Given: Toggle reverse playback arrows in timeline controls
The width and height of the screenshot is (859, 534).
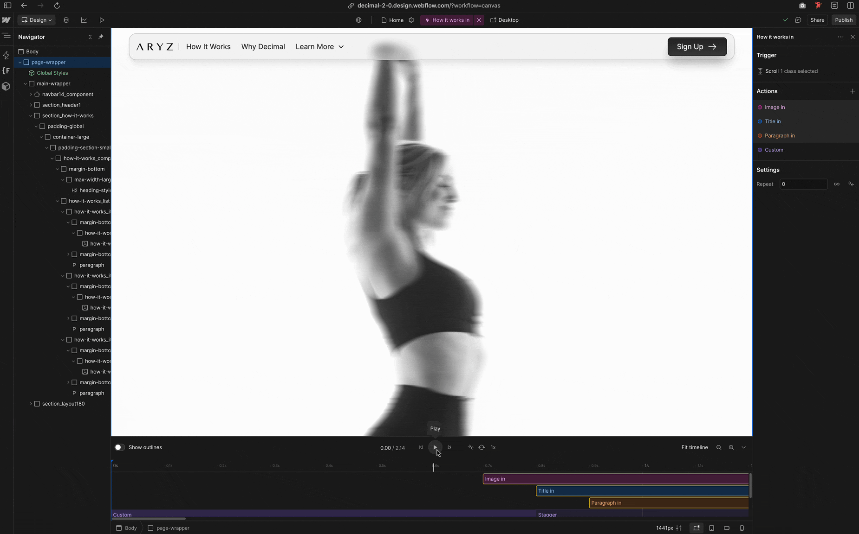Looking at the screenshot, I should pyautogui.click(x=470, y=447).
